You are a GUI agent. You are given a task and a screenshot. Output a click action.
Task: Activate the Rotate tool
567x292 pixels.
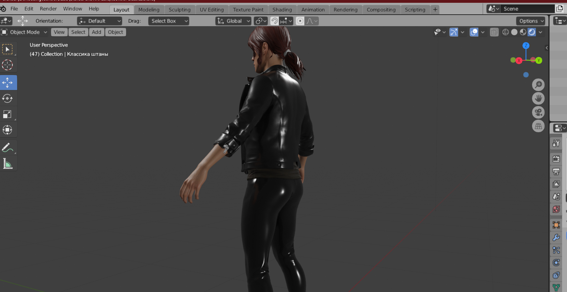[x=7, y=99]
